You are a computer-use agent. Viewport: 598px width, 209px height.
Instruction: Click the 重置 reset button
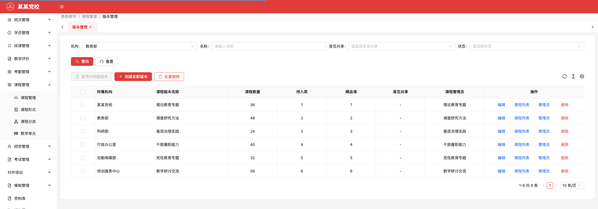[x=107, y=61]
